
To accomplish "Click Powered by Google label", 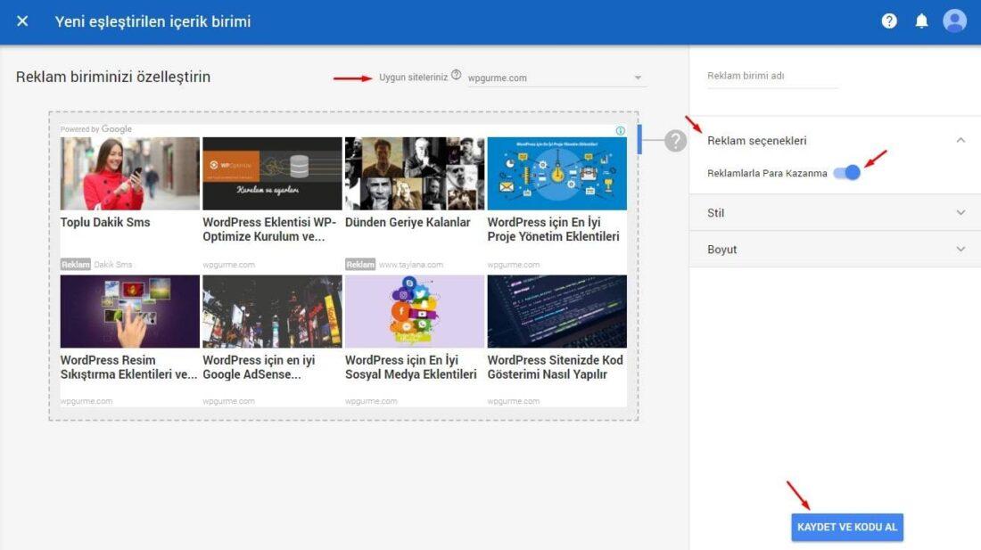I will pos(96,128).
